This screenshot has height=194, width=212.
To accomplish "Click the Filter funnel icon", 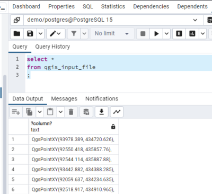I will (x=74, y=33).
